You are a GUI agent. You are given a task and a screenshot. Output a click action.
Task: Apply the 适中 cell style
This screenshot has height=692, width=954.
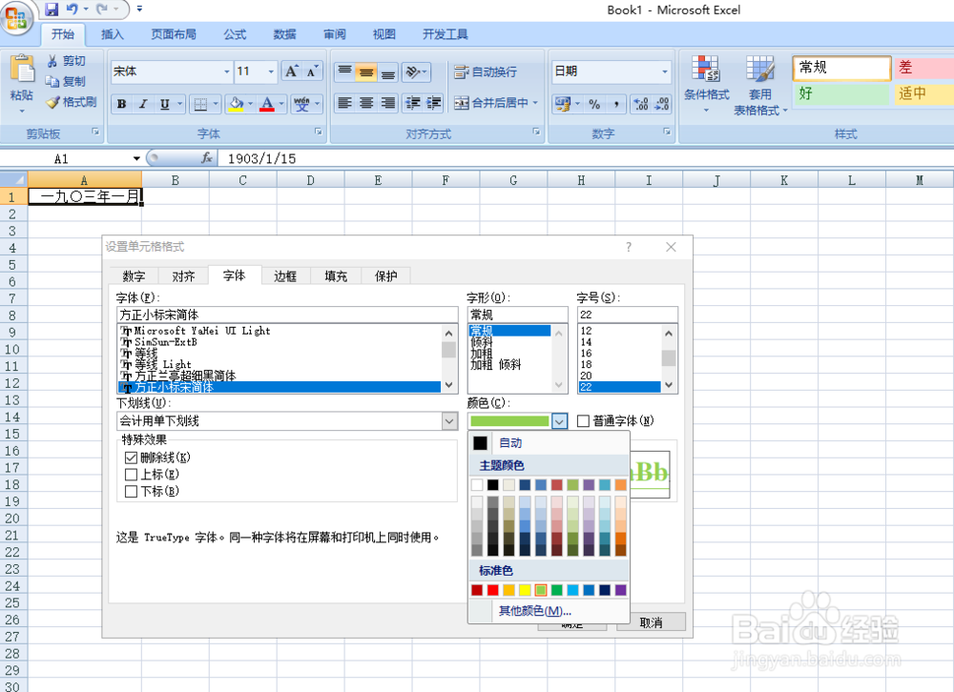click(923, 93)
